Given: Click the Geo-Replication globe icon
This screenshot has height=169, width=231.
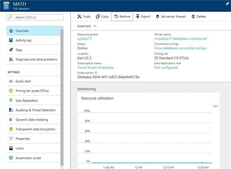Looking at the screenshot, I should click(x=11, y=100).
